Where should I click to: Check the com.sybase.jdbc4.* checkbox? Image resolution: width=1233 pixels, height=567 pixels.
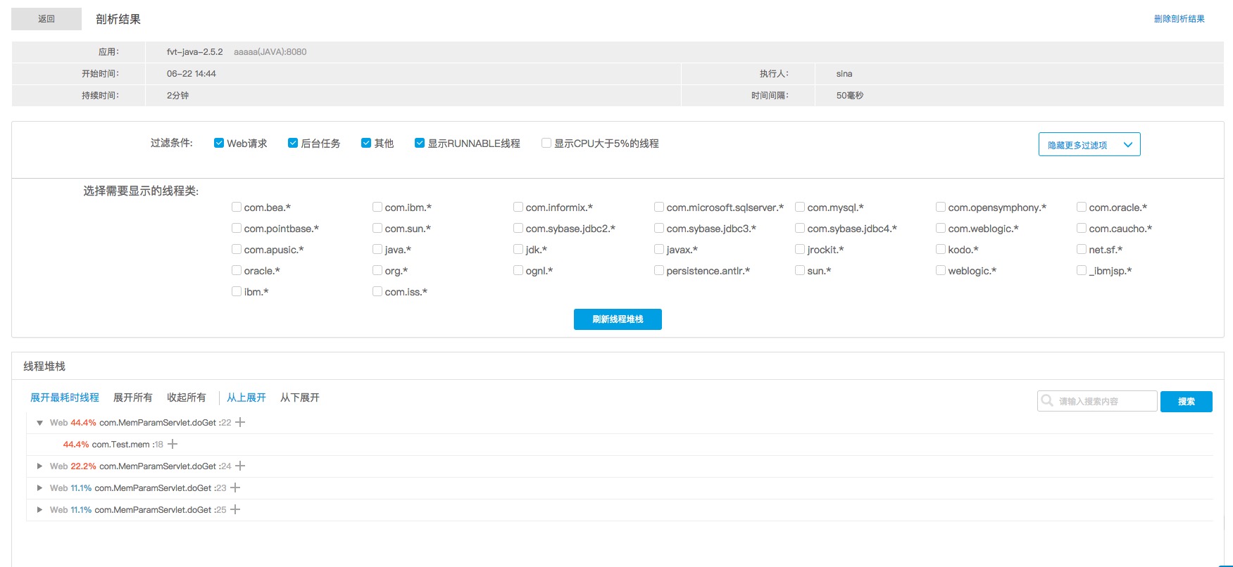800,228
